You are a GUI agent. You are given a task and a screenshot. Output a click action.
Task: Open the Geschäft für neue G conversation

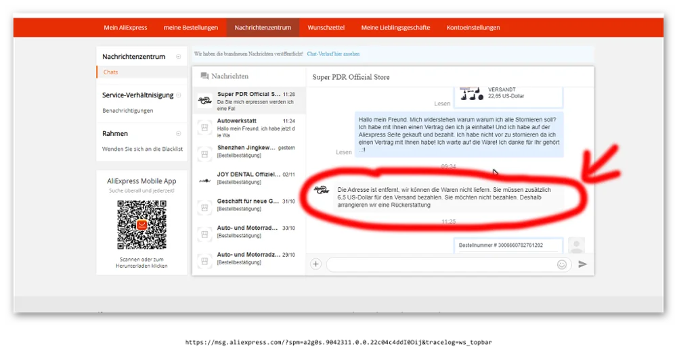249,208
